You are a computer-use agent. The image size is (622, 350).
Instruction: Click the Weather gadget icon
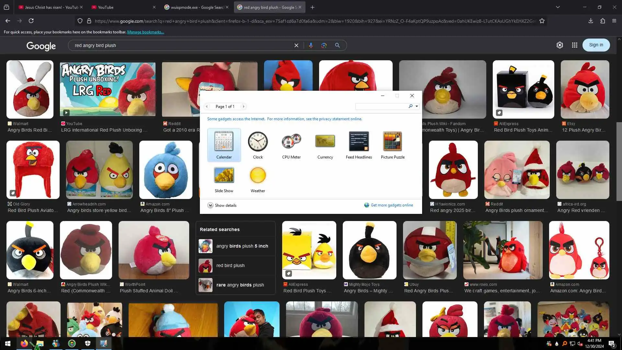click(258, 175)
